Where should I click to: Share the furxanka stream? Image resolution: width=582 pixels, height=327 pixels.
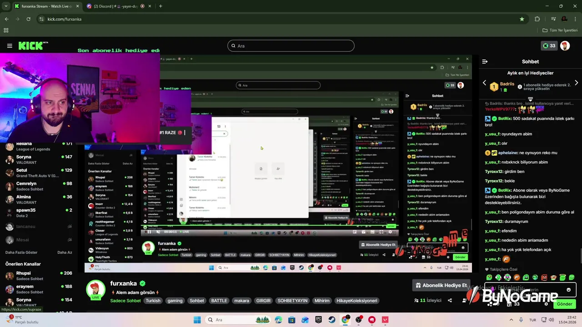450,300
